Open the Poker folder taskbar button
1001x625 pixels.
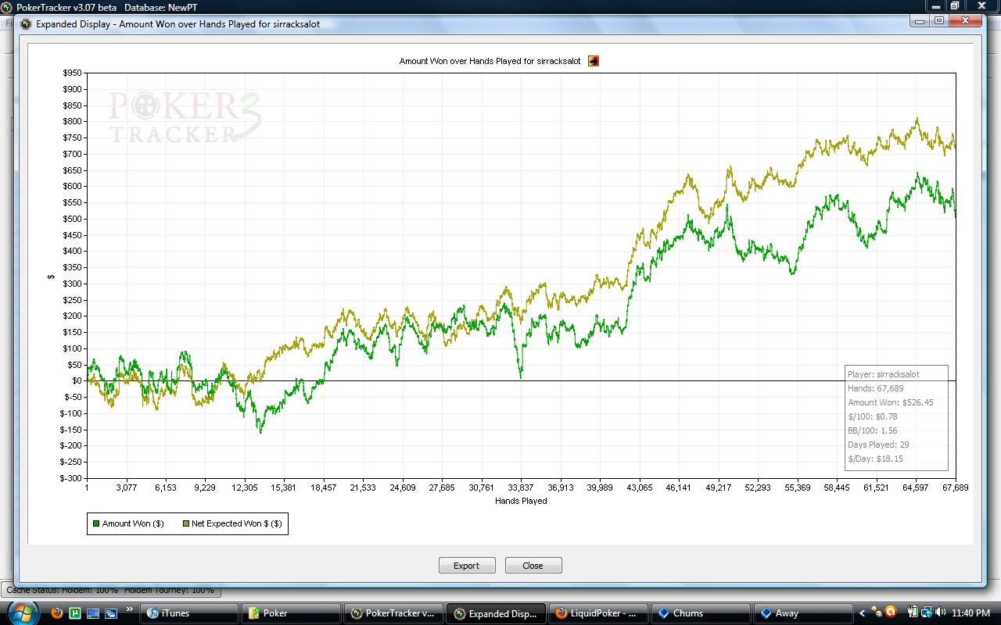pos(291,613)
